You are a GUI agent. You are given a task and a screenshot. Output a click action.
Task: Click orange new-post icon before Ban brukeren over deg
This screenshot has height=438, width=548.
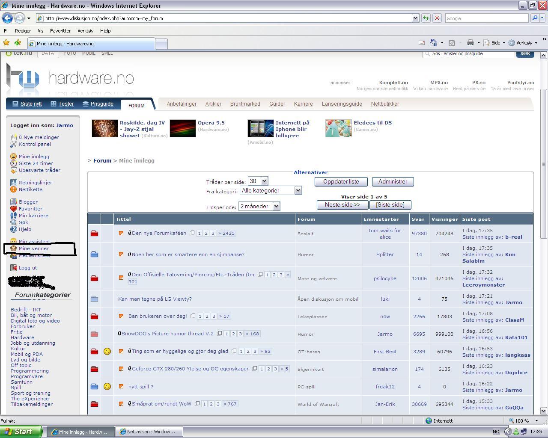[x=121, y=316]
